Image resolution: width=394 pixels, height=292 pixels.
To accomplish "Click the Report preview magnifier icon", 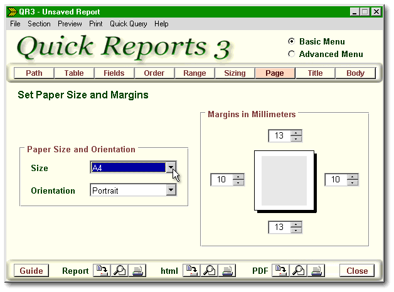I will [x=120, y=271].
